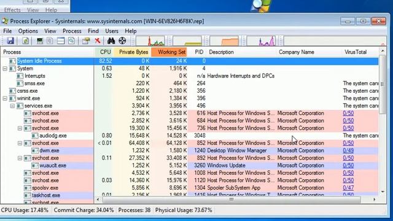Click the DLL/Handle view magnifier icon
This screenshot has width=393, height=221.
point(71,41)
